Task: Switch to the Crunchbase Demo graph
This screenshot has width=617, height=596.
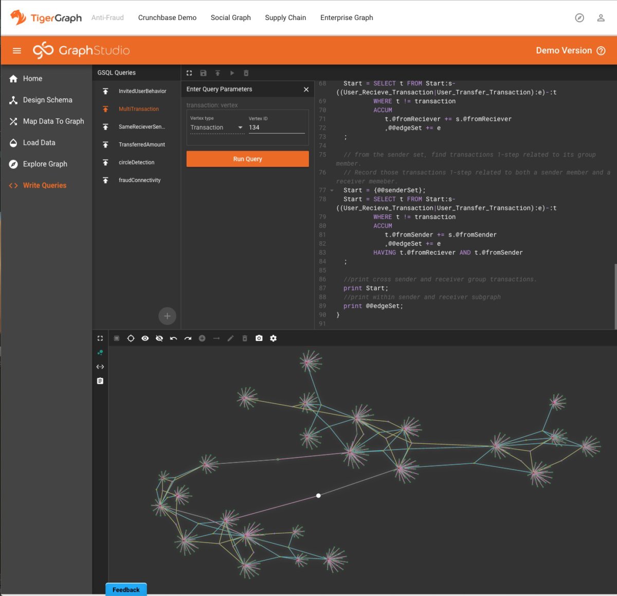Action: pyautogui.click(x=167, y=17)
